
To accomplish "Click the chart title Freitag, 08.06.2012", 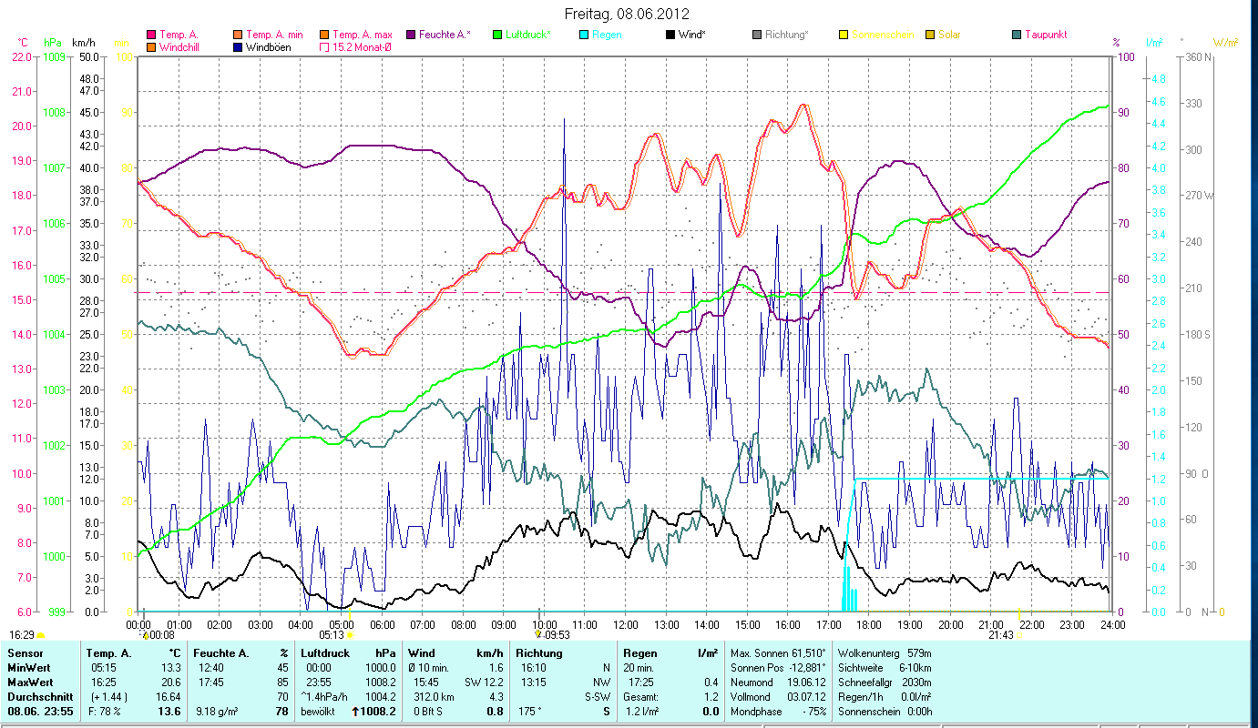I will [627, 14].
